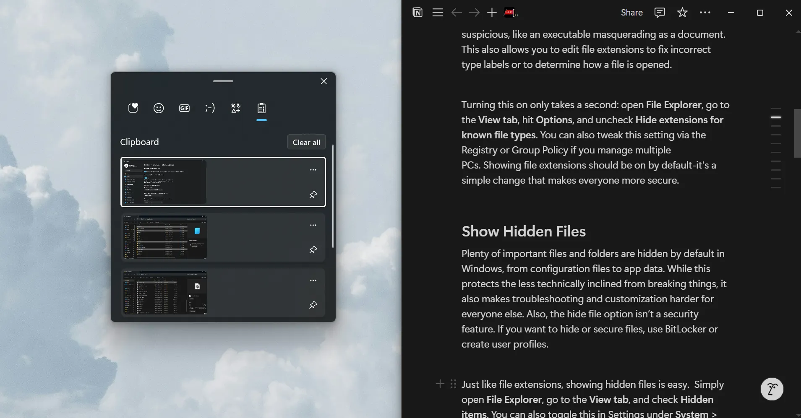This screenshot has width=801, height=418.
Task: Open the Notion sidebar hamburger menu
Action: (438, 13)
